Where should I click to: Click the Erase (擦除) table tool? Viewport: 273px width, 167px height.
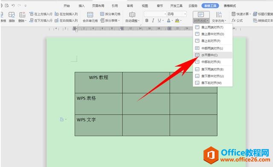(12, 17)
